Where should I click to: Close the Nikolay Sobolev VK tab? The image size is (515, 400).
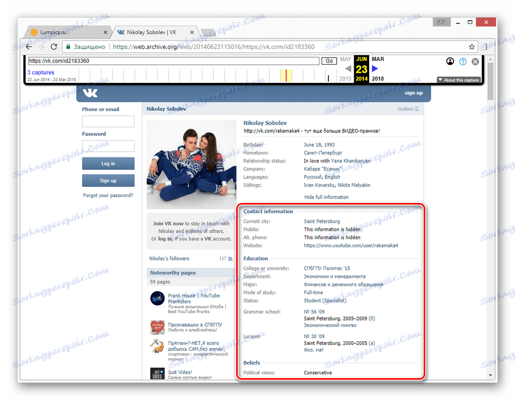(x=192, y=32)
